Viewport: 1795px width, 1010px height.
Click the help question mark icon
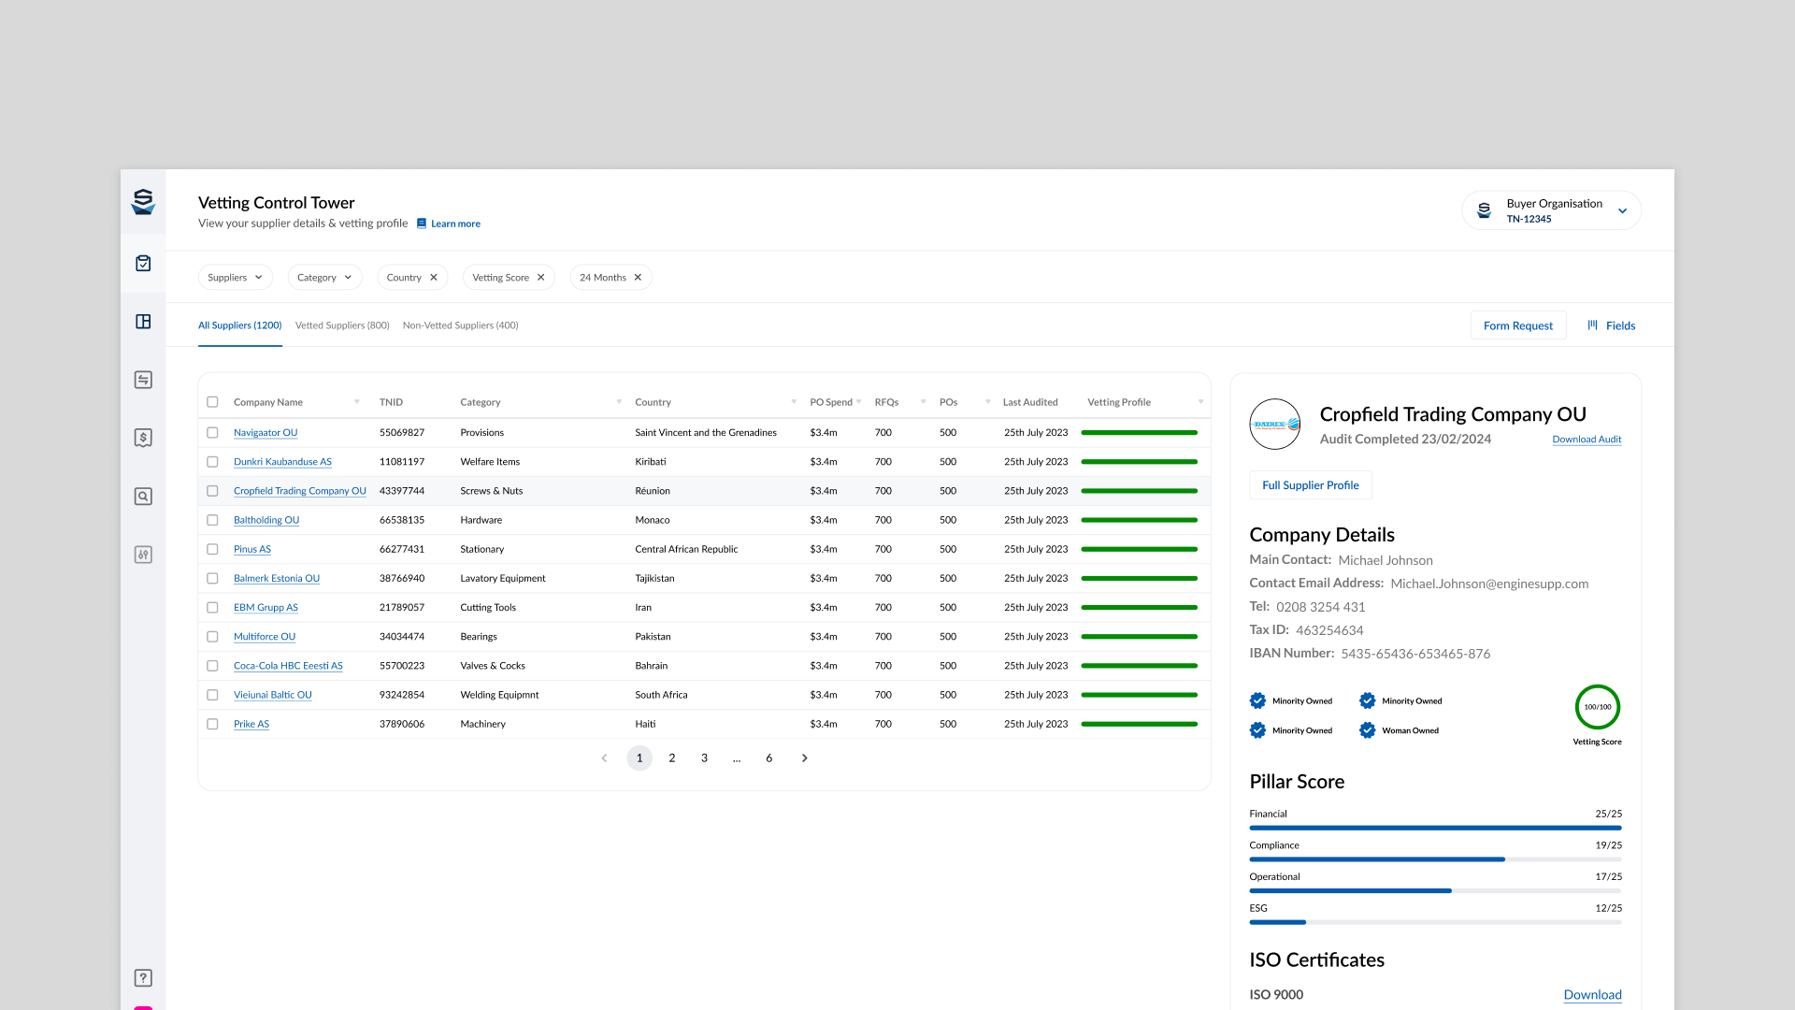143,978
